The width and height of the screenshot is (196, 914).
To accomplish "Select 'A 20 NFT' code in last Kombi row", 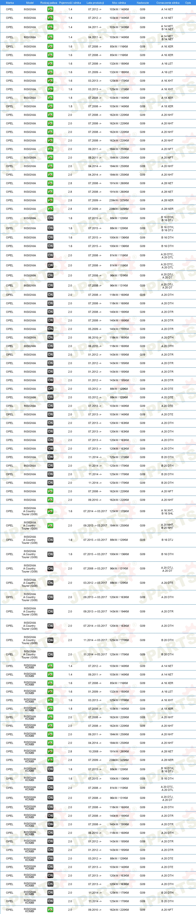I will (x=167, y=910).
